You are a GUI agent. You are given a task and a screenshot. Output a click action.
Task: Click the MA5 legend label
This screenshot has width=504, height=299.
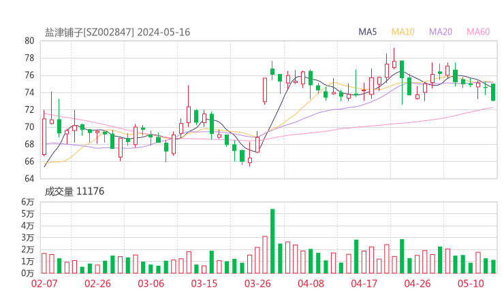pos(367,32)
